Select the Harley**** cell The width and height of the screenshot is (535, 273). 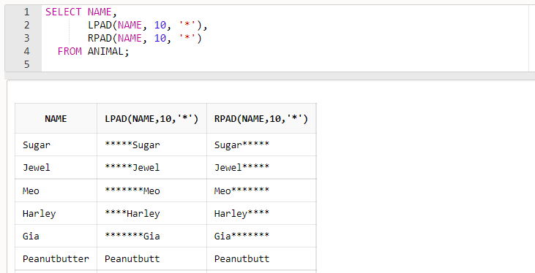coord(261,213)
